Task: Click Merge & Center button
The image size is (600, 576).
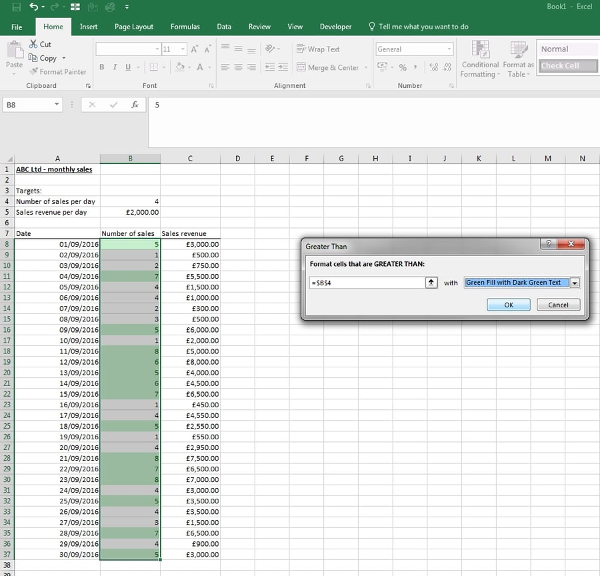Action: coord(327,67)
